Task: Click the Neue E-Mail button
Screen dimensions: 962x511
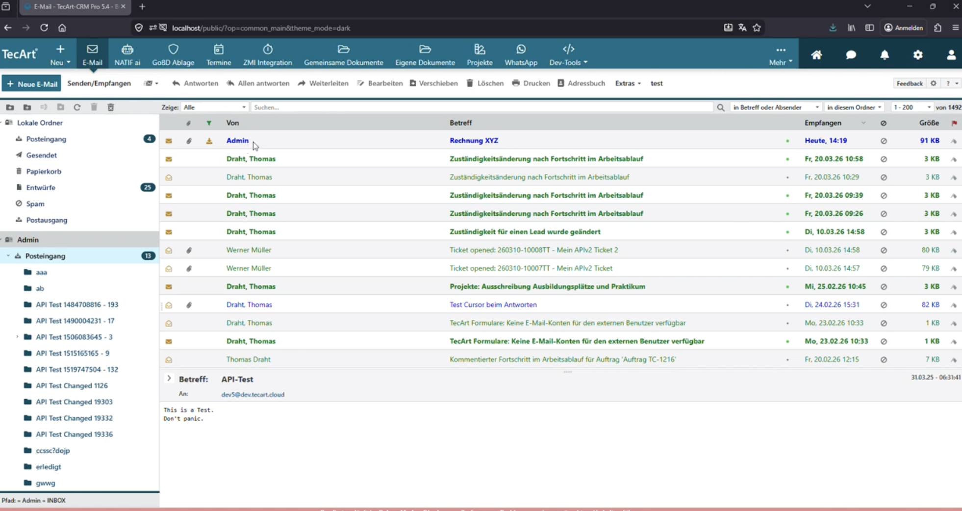Action: (x=32, y=83)
